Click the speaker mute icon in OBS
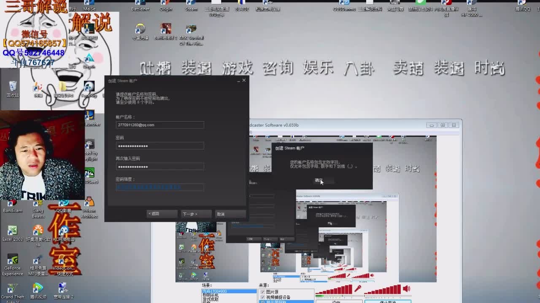This screenshot has height=303, width=540. pyautogui.click(x=406, y=289)
